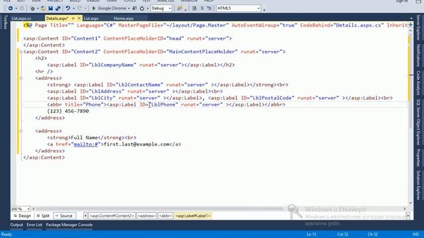
Task: Click the horizontal scrollbar right arrow
Action: click(x=405, y=209)
